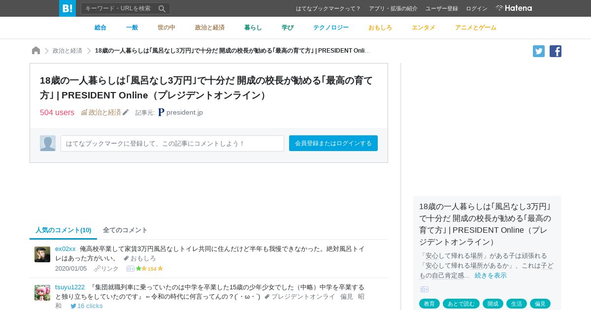Click ユーザー登録 in the header
The image size is (591, 310).
click(x=442, y=8)
